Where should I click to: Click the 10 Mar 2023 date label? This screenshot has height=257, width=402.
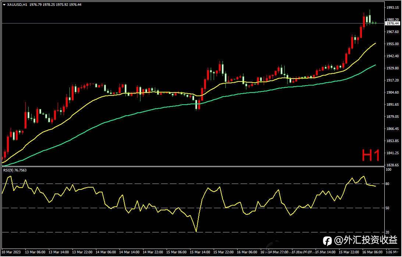pos(12,252)
